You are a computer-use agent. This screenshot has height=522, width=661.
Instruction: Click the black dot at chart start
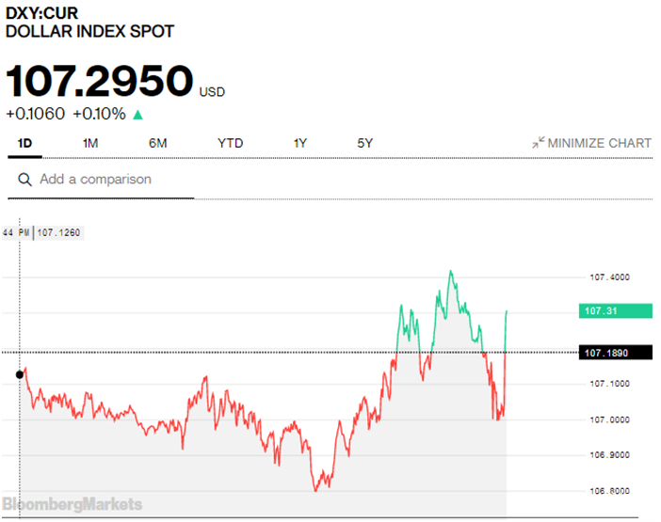pos(20,374)
